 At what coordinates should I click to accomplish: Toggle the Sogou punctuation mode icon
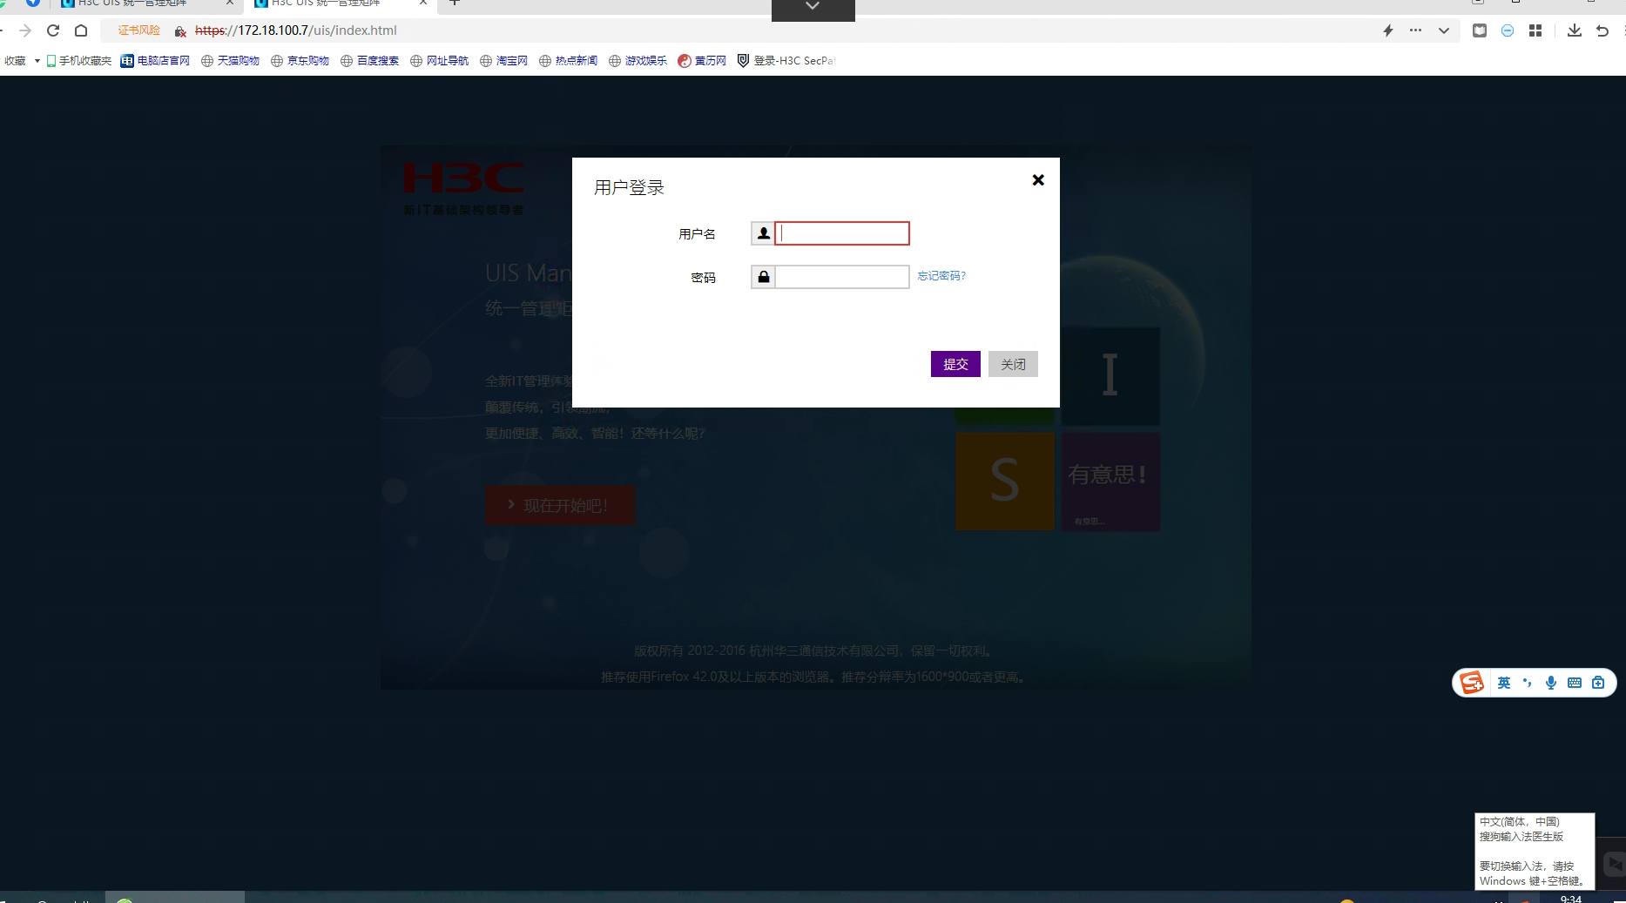coord(1528,683)
